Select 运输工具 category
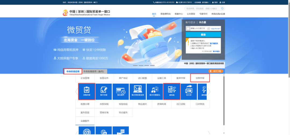290x135 pixels. 162,78
